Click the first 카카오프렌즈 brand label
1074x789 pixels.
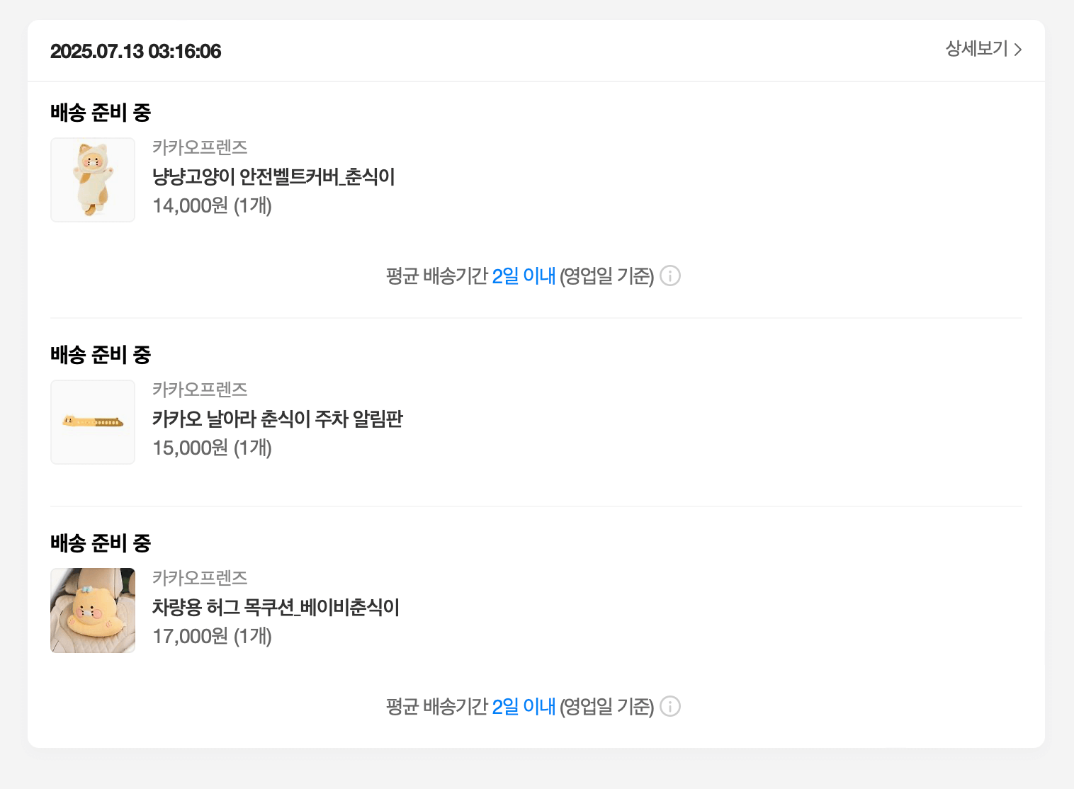pyautogui.click(x=200, y=147)
